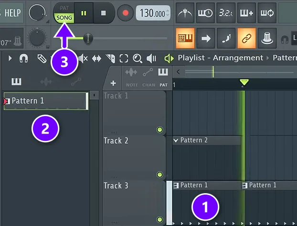Click the knob icon next to the link button
The height and width of the screenshot is (226, 297).
267,39
